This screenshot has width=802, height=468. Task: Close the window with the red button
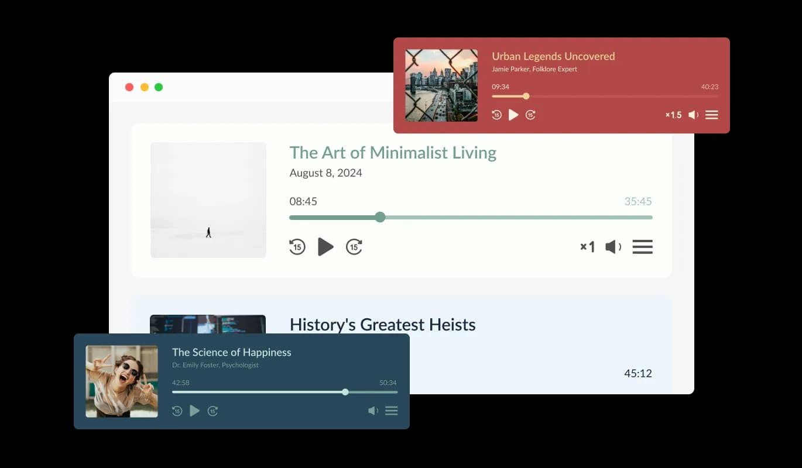click(x=129, y=87)
